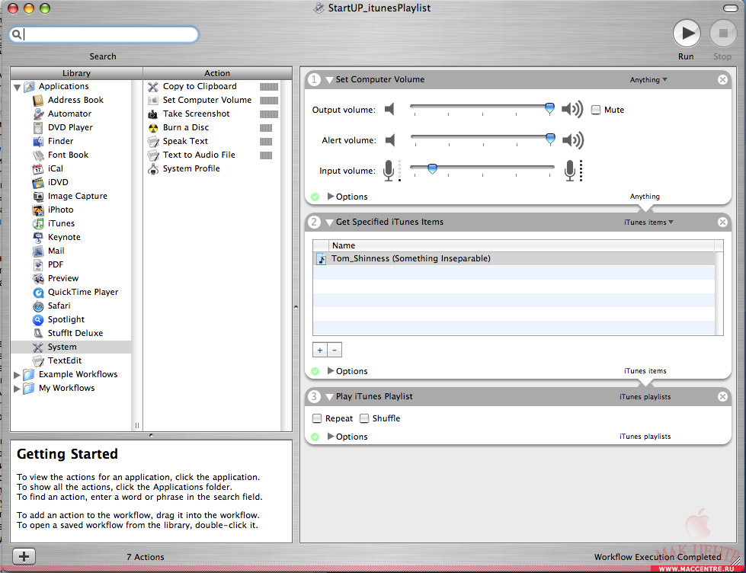Click the iCal calendar icon

click(38, 169)
